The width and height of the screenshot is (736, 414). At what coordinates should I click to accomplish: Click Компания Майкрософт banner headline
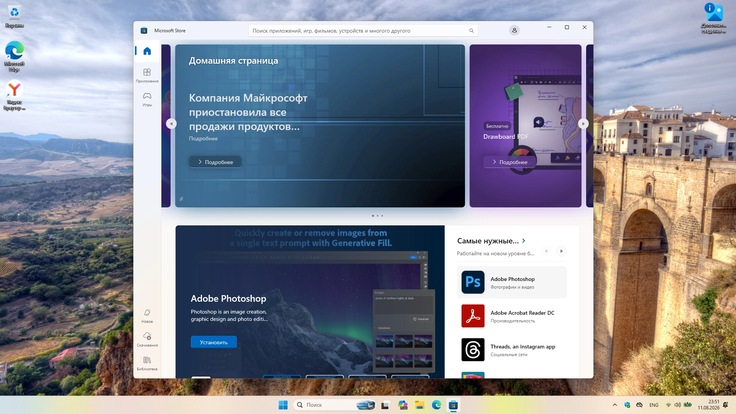point(248,112)
